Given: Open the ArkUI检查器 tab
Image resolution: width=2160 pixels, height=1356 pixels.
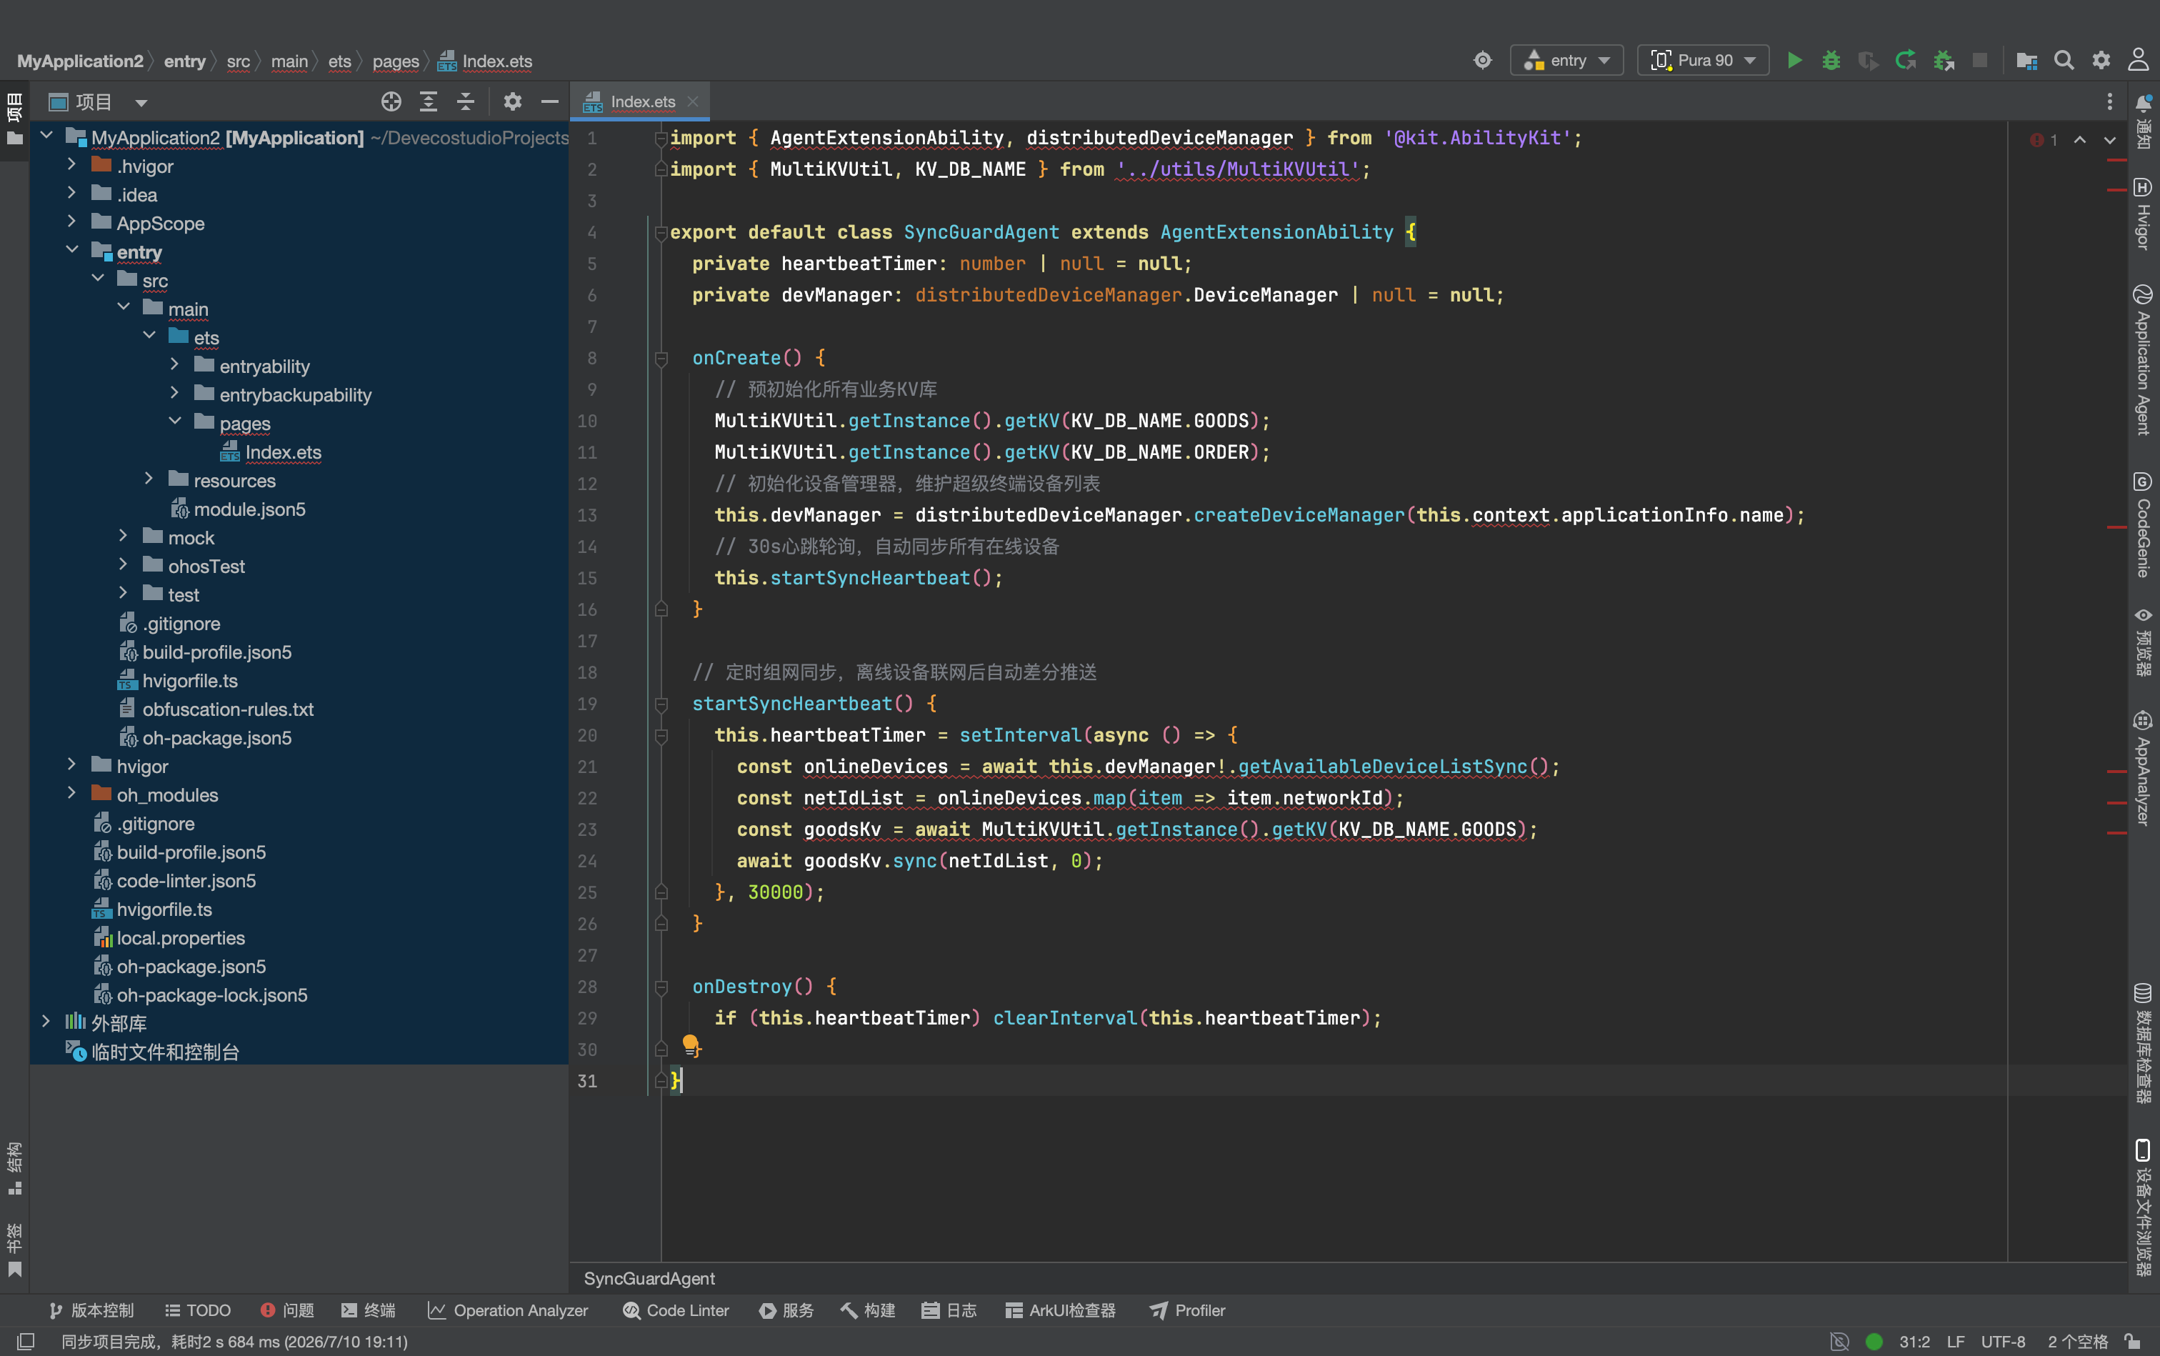Looking at the screenshot, I should [1061, 1310].
